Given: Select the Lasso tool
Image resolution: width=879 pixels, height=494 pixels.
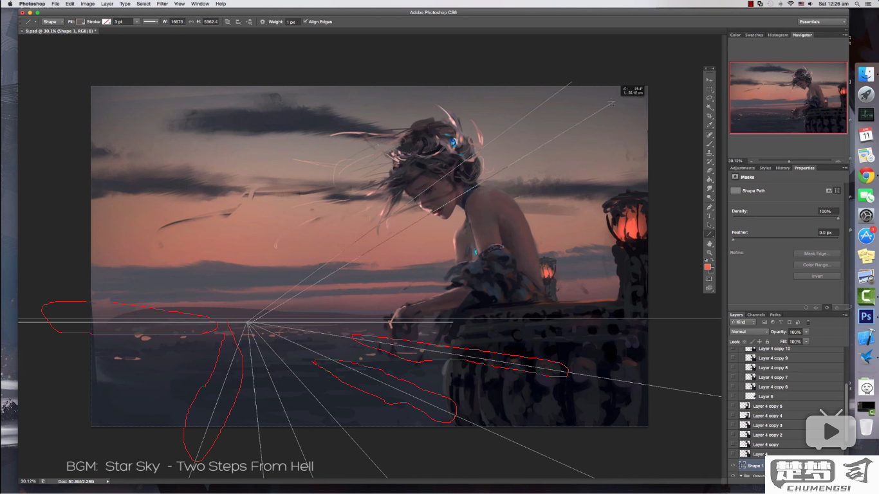Looking at the screenshot, I should point(710,98).
